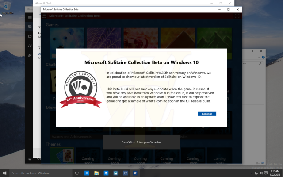Click the Search the web and Windows box
Screen dimensions: 283x177
pos(41,173)
